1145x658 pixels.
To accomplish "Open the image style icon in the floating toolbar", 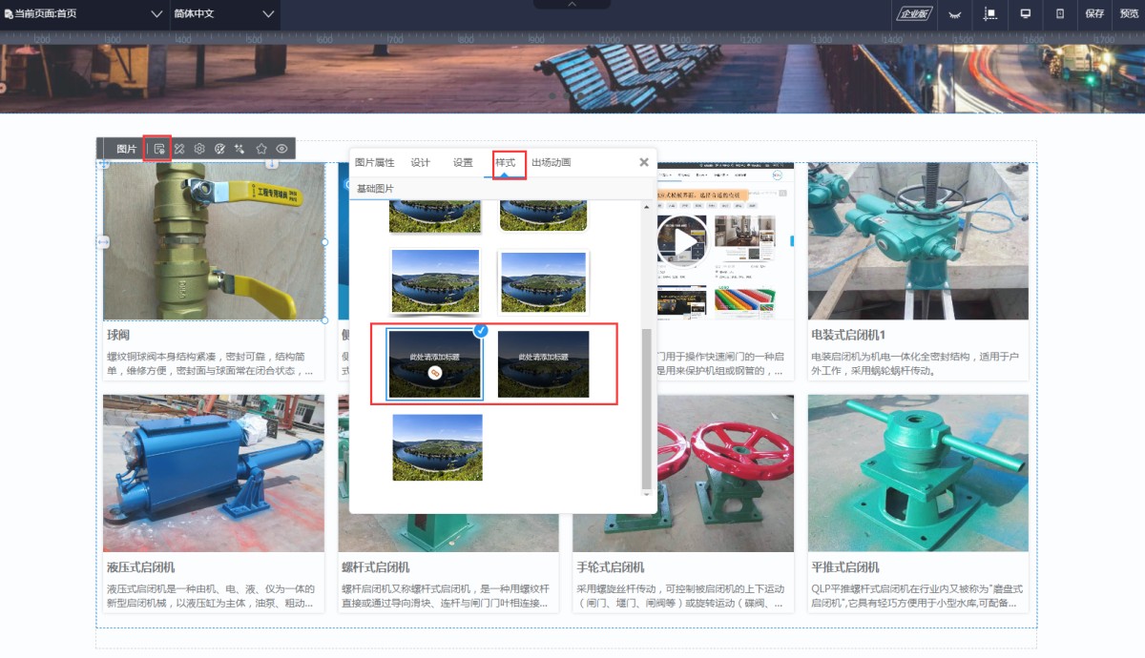I will coord(158,149).
